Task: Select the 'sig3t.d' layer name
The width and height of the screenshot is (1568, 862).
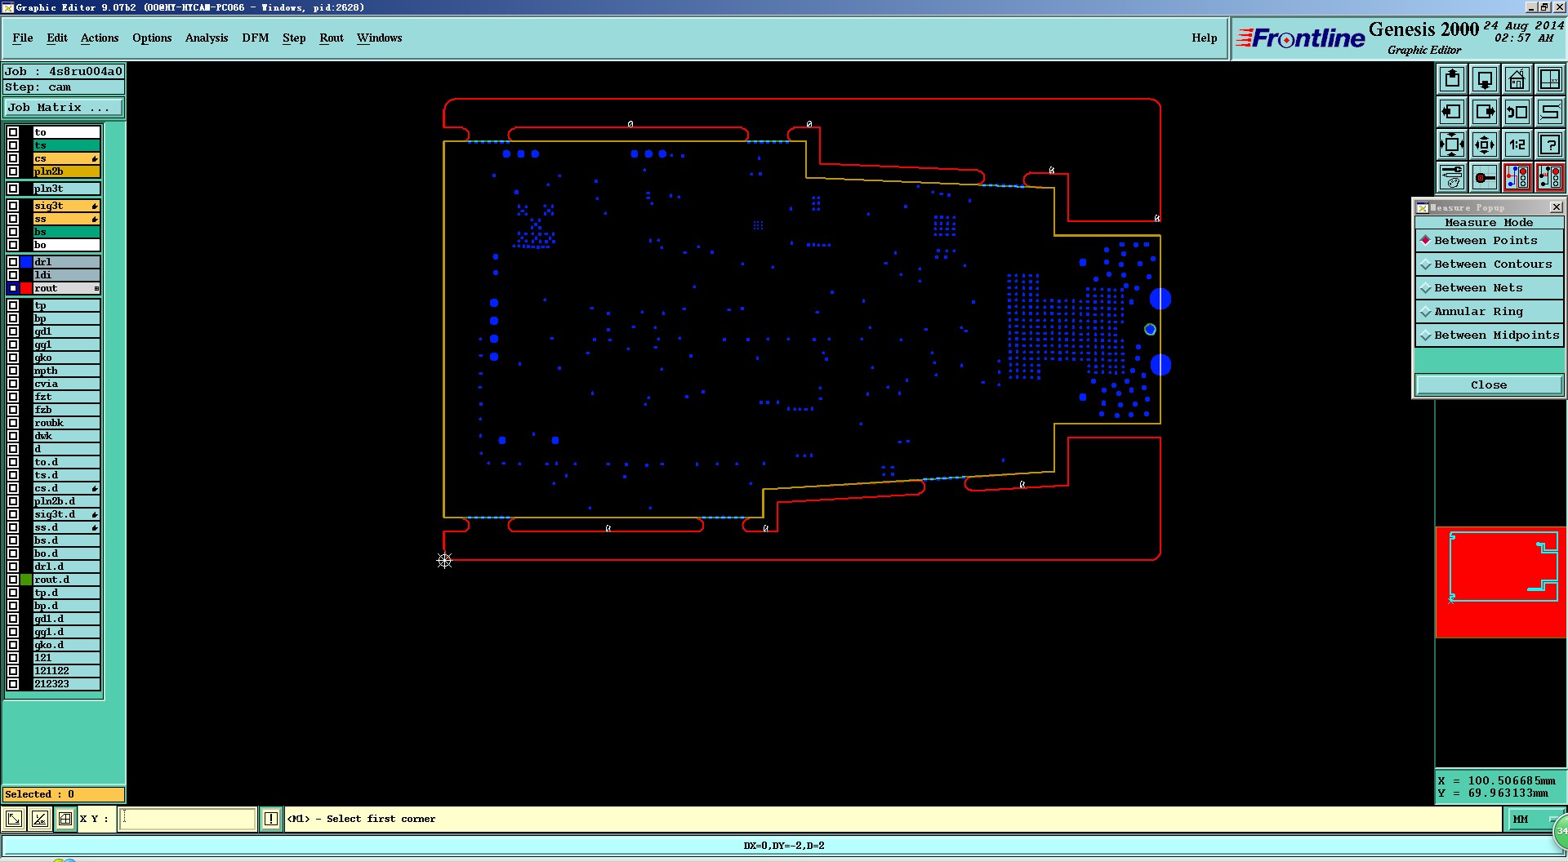Action: (x=66, y=514)
